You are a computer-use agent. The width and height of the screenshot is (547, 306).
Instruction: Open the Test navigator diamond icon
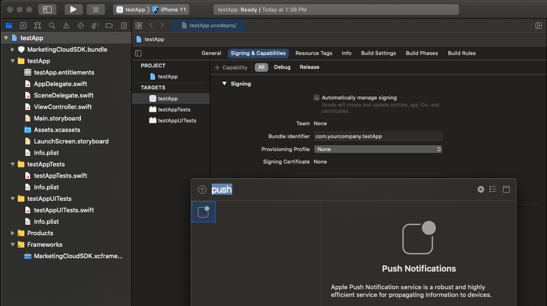point(80,25)
